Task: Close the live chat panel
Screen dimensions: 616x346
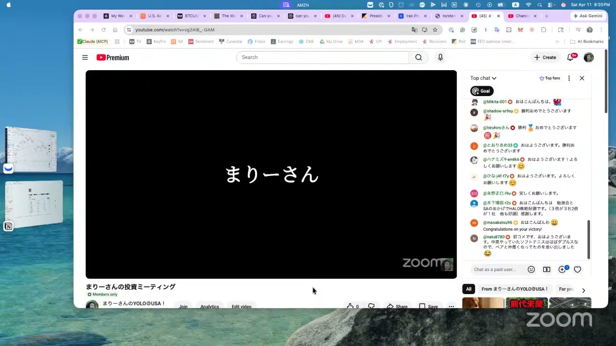Action: [x=582, y=78]
